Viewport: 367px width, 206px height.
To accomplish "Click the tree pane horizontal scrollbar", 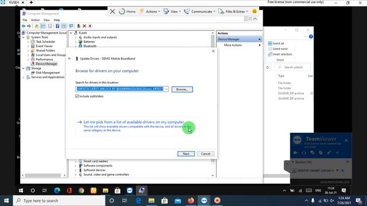I will 43,175.
